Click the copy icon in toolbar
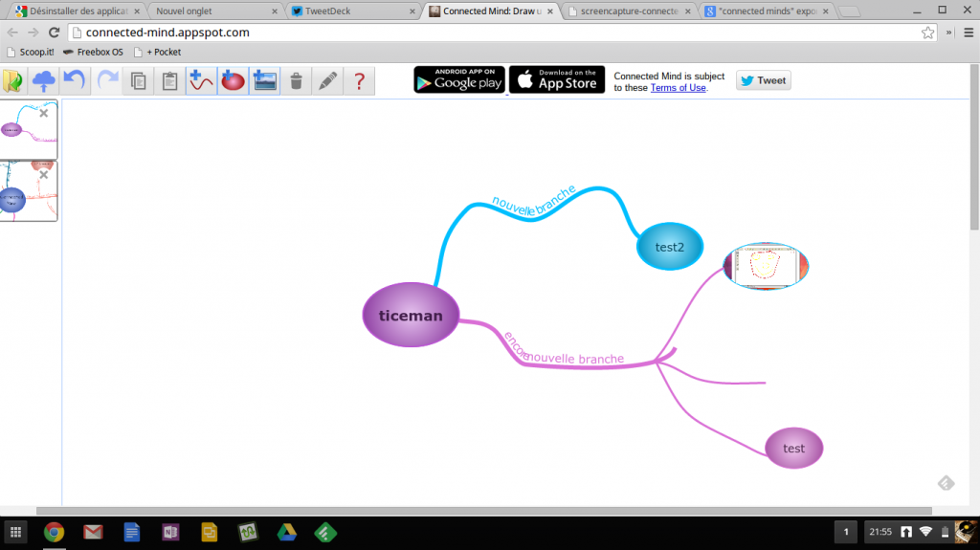980x550 pixels. [x=139, y=81]
